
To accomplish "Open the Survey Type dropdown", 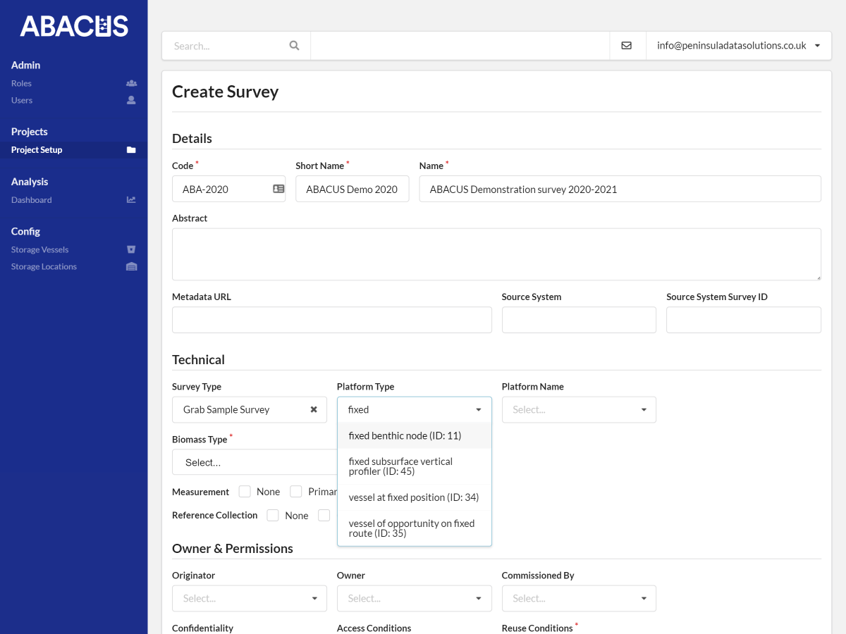I will click(x=250, y=410).
